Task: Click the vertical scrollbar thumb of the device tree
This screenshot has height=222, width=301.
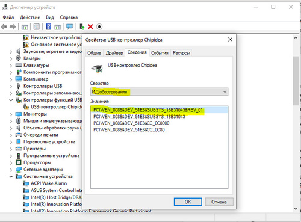Action: pyautogui.click(x=296, y=81)
